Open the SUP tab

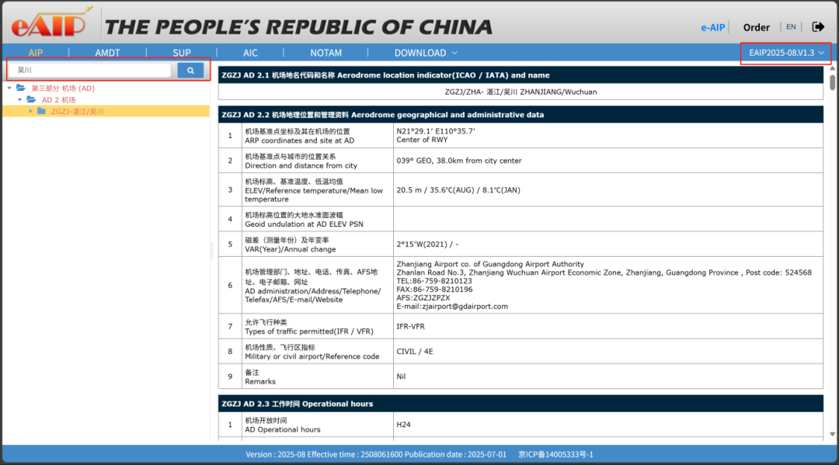coord(182,53)
